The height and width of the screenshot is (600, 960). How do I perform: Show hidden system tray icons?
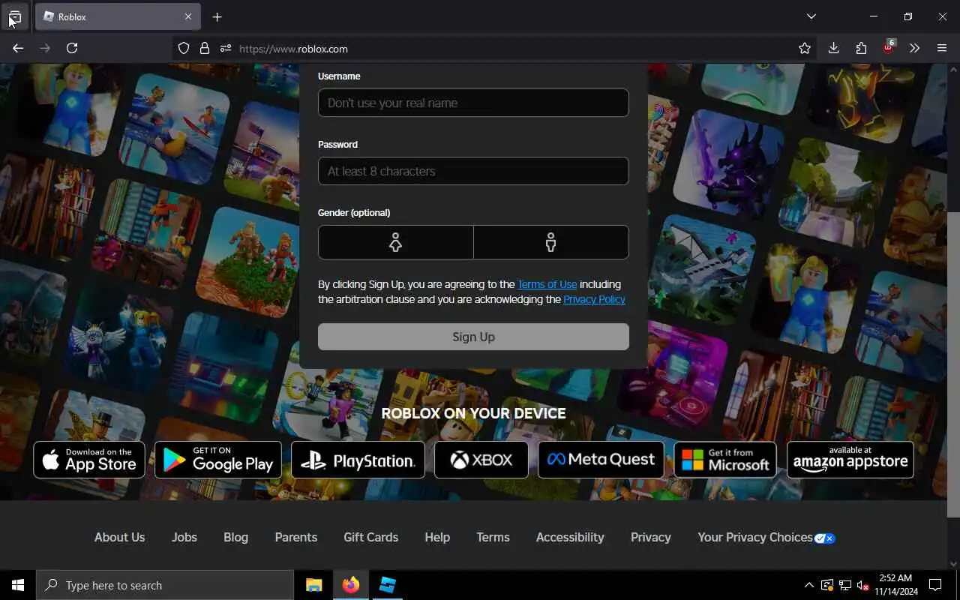point(808,585)
